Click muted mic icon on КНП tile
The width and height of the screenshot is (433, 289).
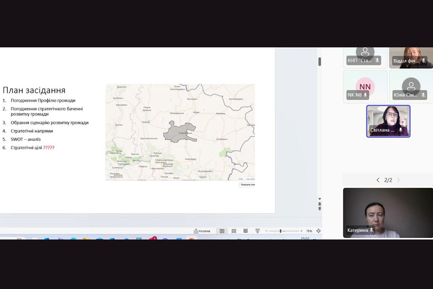377,60
